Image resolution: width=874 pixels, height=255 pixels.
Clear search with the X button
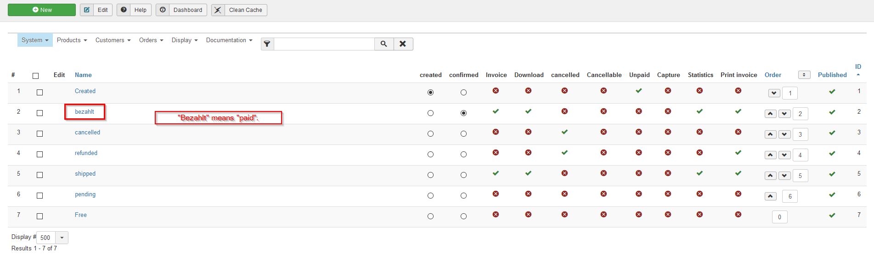(x=403, y=44)
